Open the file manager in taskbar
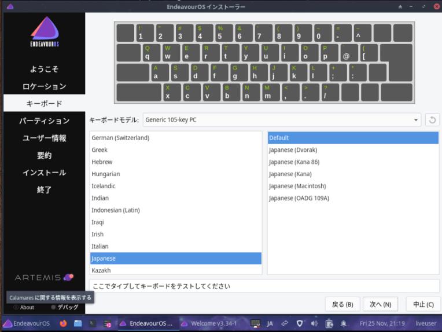The width and height of the screenshot is (442, 332). coord(78,323)
